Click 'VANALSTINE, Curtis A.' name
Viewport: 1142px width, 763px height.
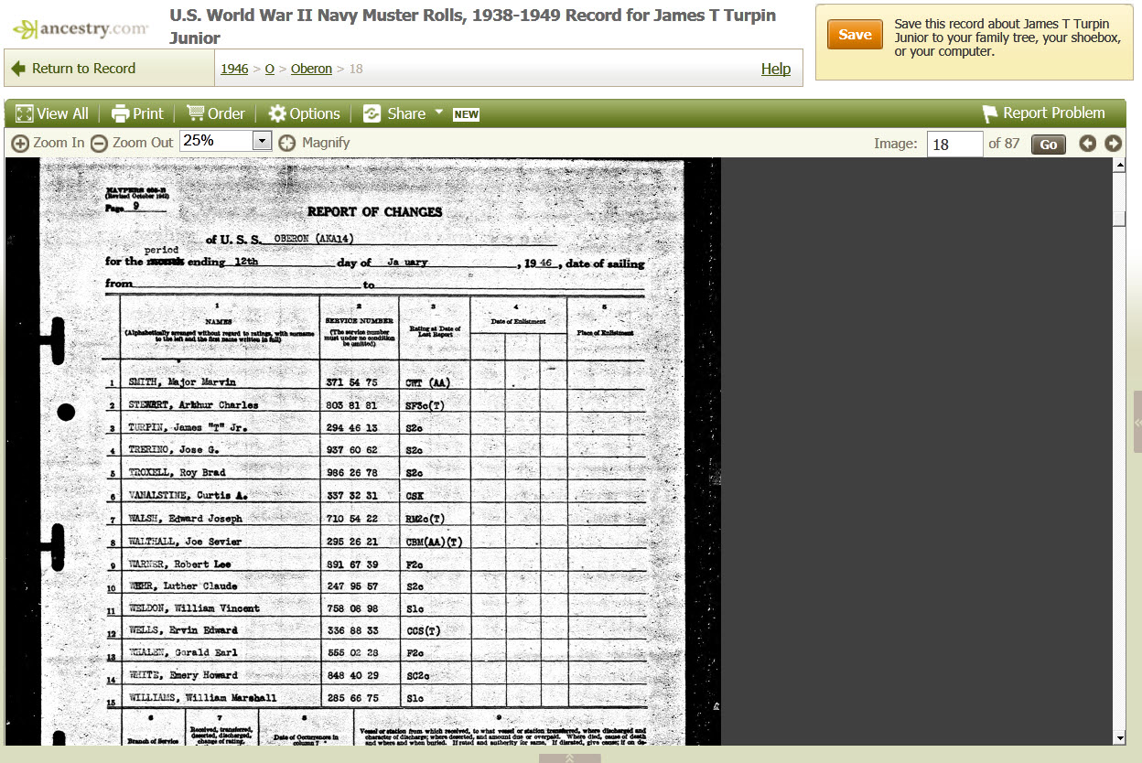188,496
